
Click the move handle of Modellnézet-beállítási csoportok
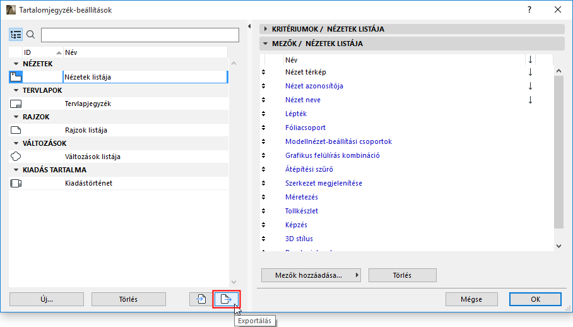tap(264, 142)
